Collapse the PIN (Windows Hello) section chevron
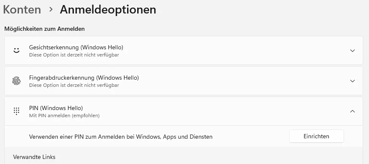 click(352, 111)
